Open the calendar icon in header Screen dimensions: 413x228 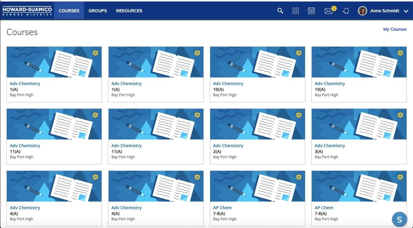[311, 11]
